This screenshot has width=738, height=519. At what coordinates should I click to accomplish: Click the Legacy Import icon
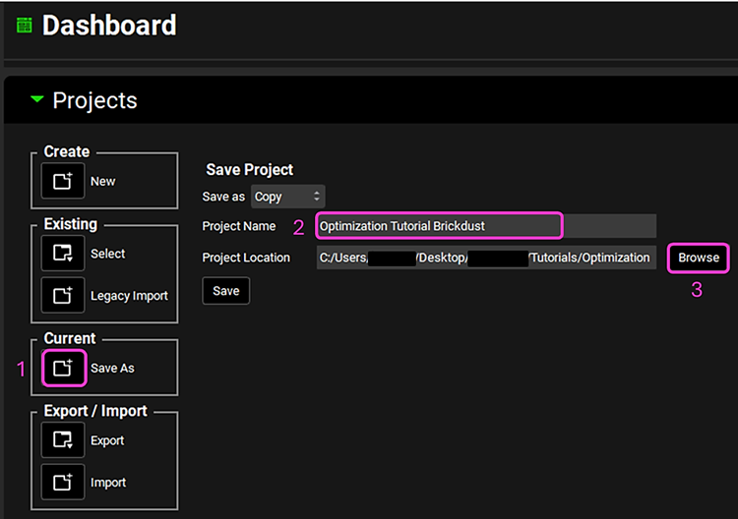pyautogui.click(x=63, y=296)
